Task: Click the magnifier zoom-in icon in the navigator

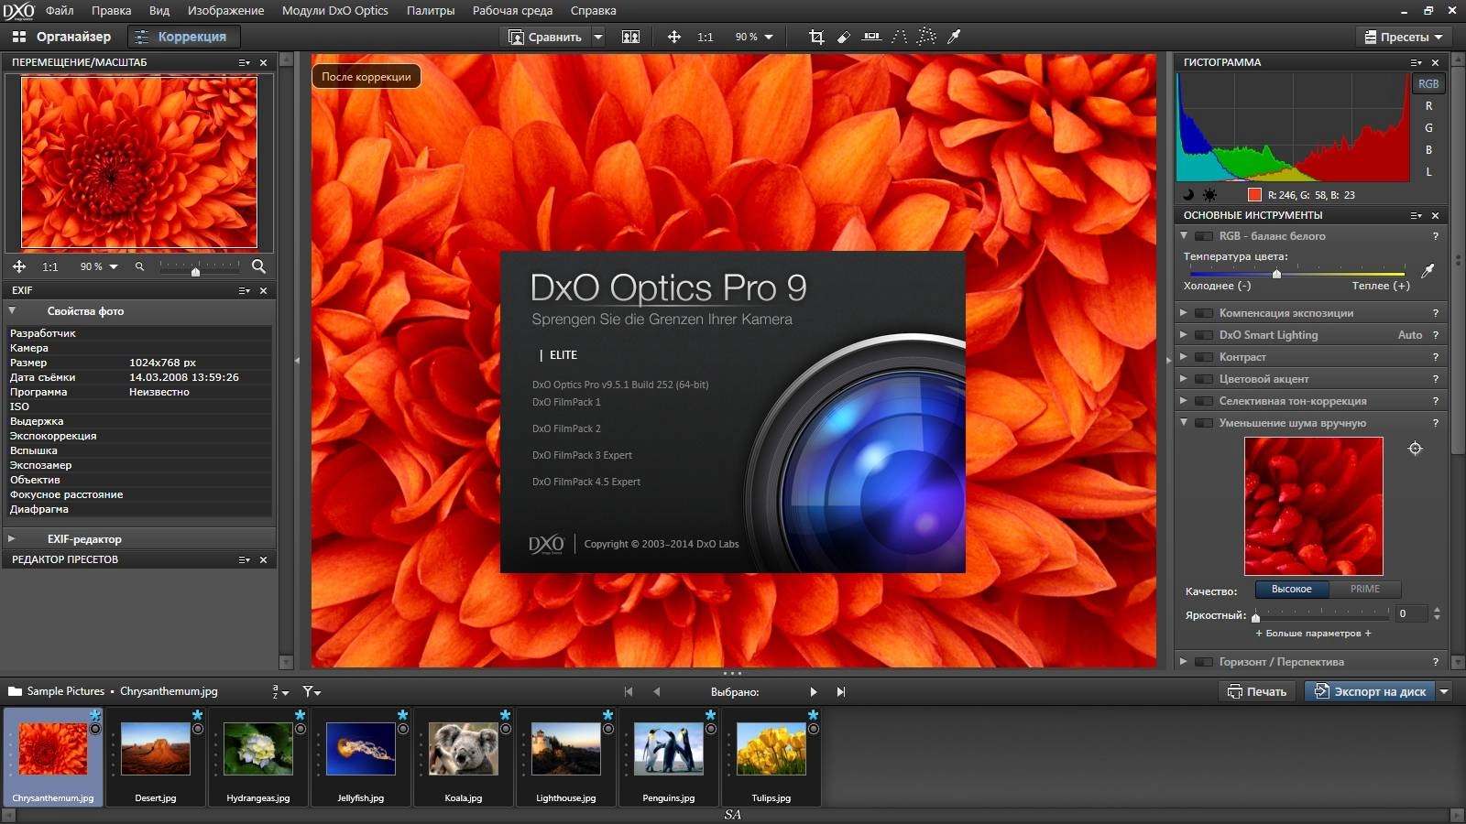Action: coord(258,266)
